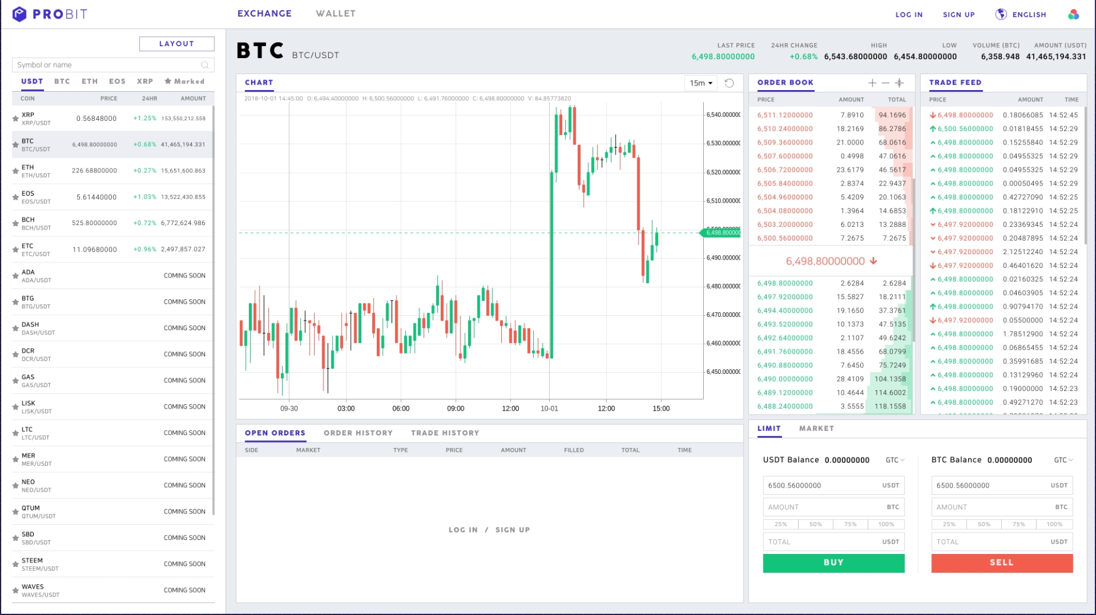
Task: Toggle favorite star for NEO/USDT
Action: pyautogui.click(x=15, y=486)
